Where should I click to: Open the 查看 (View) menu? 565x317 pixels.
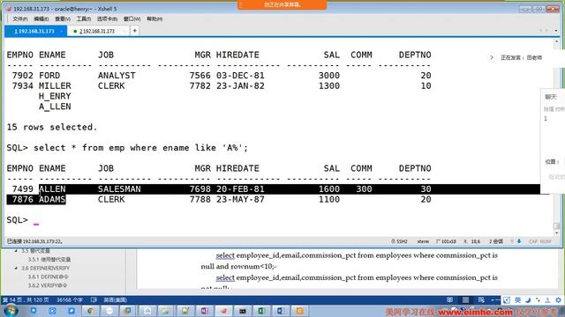pos(63,18)
